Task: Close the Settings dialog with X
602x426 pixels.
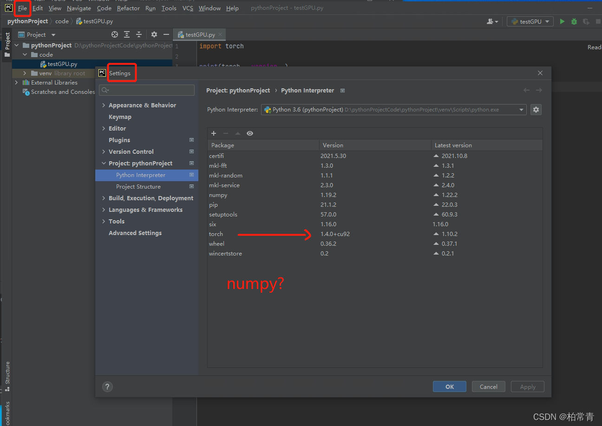Action: tap(540, 73)
